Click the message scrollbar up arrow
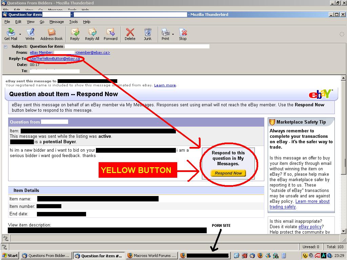The width and height of the screenshot is (347, 260). [343, 78]
